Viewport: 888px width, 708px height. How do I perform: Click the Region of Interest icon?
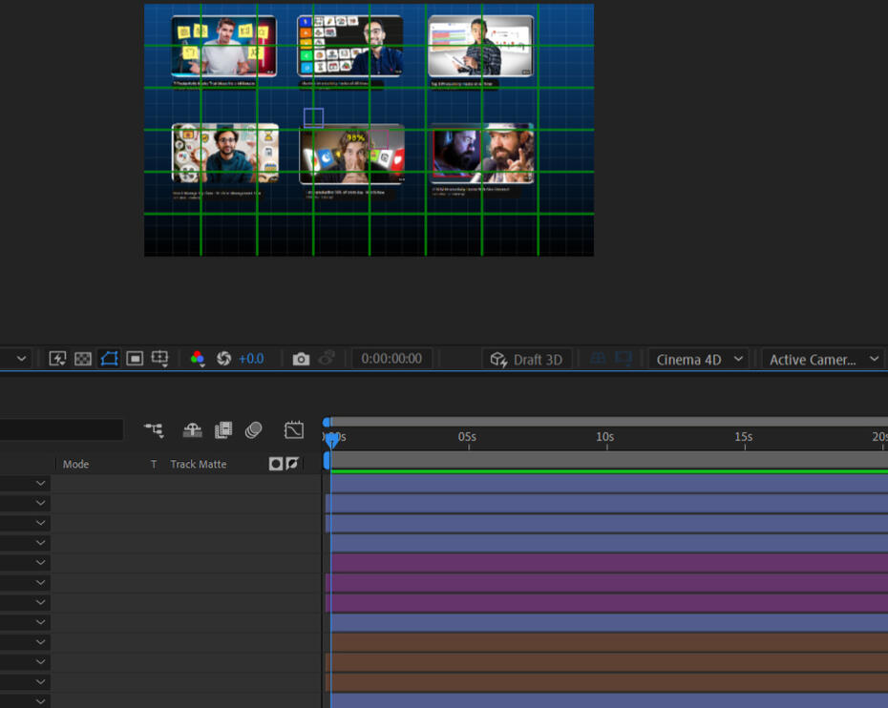point(135,359)
